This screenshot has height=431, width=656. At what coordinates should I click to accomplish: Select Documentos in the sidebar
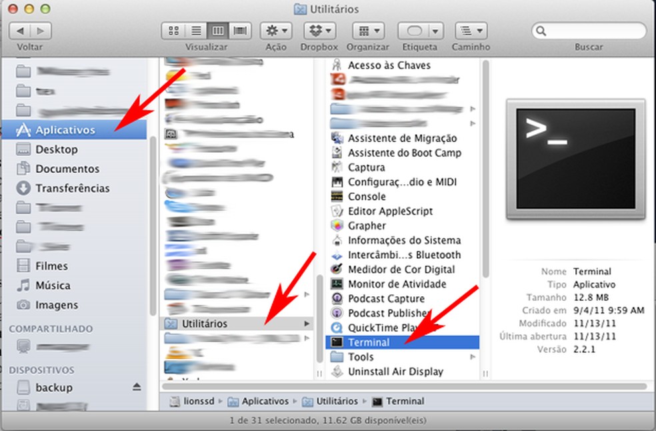75,168
